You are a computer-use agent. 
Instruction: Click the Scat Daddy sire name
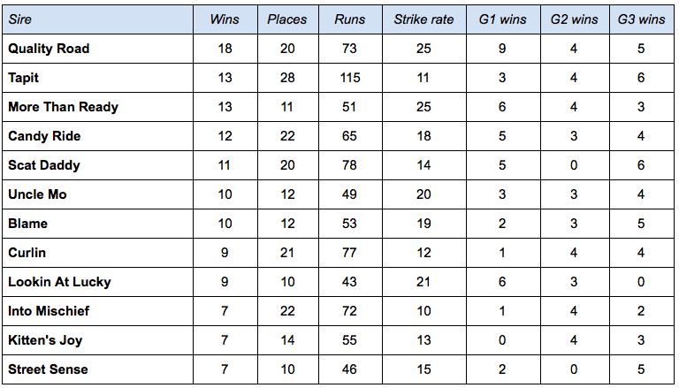tap(44, 165)
